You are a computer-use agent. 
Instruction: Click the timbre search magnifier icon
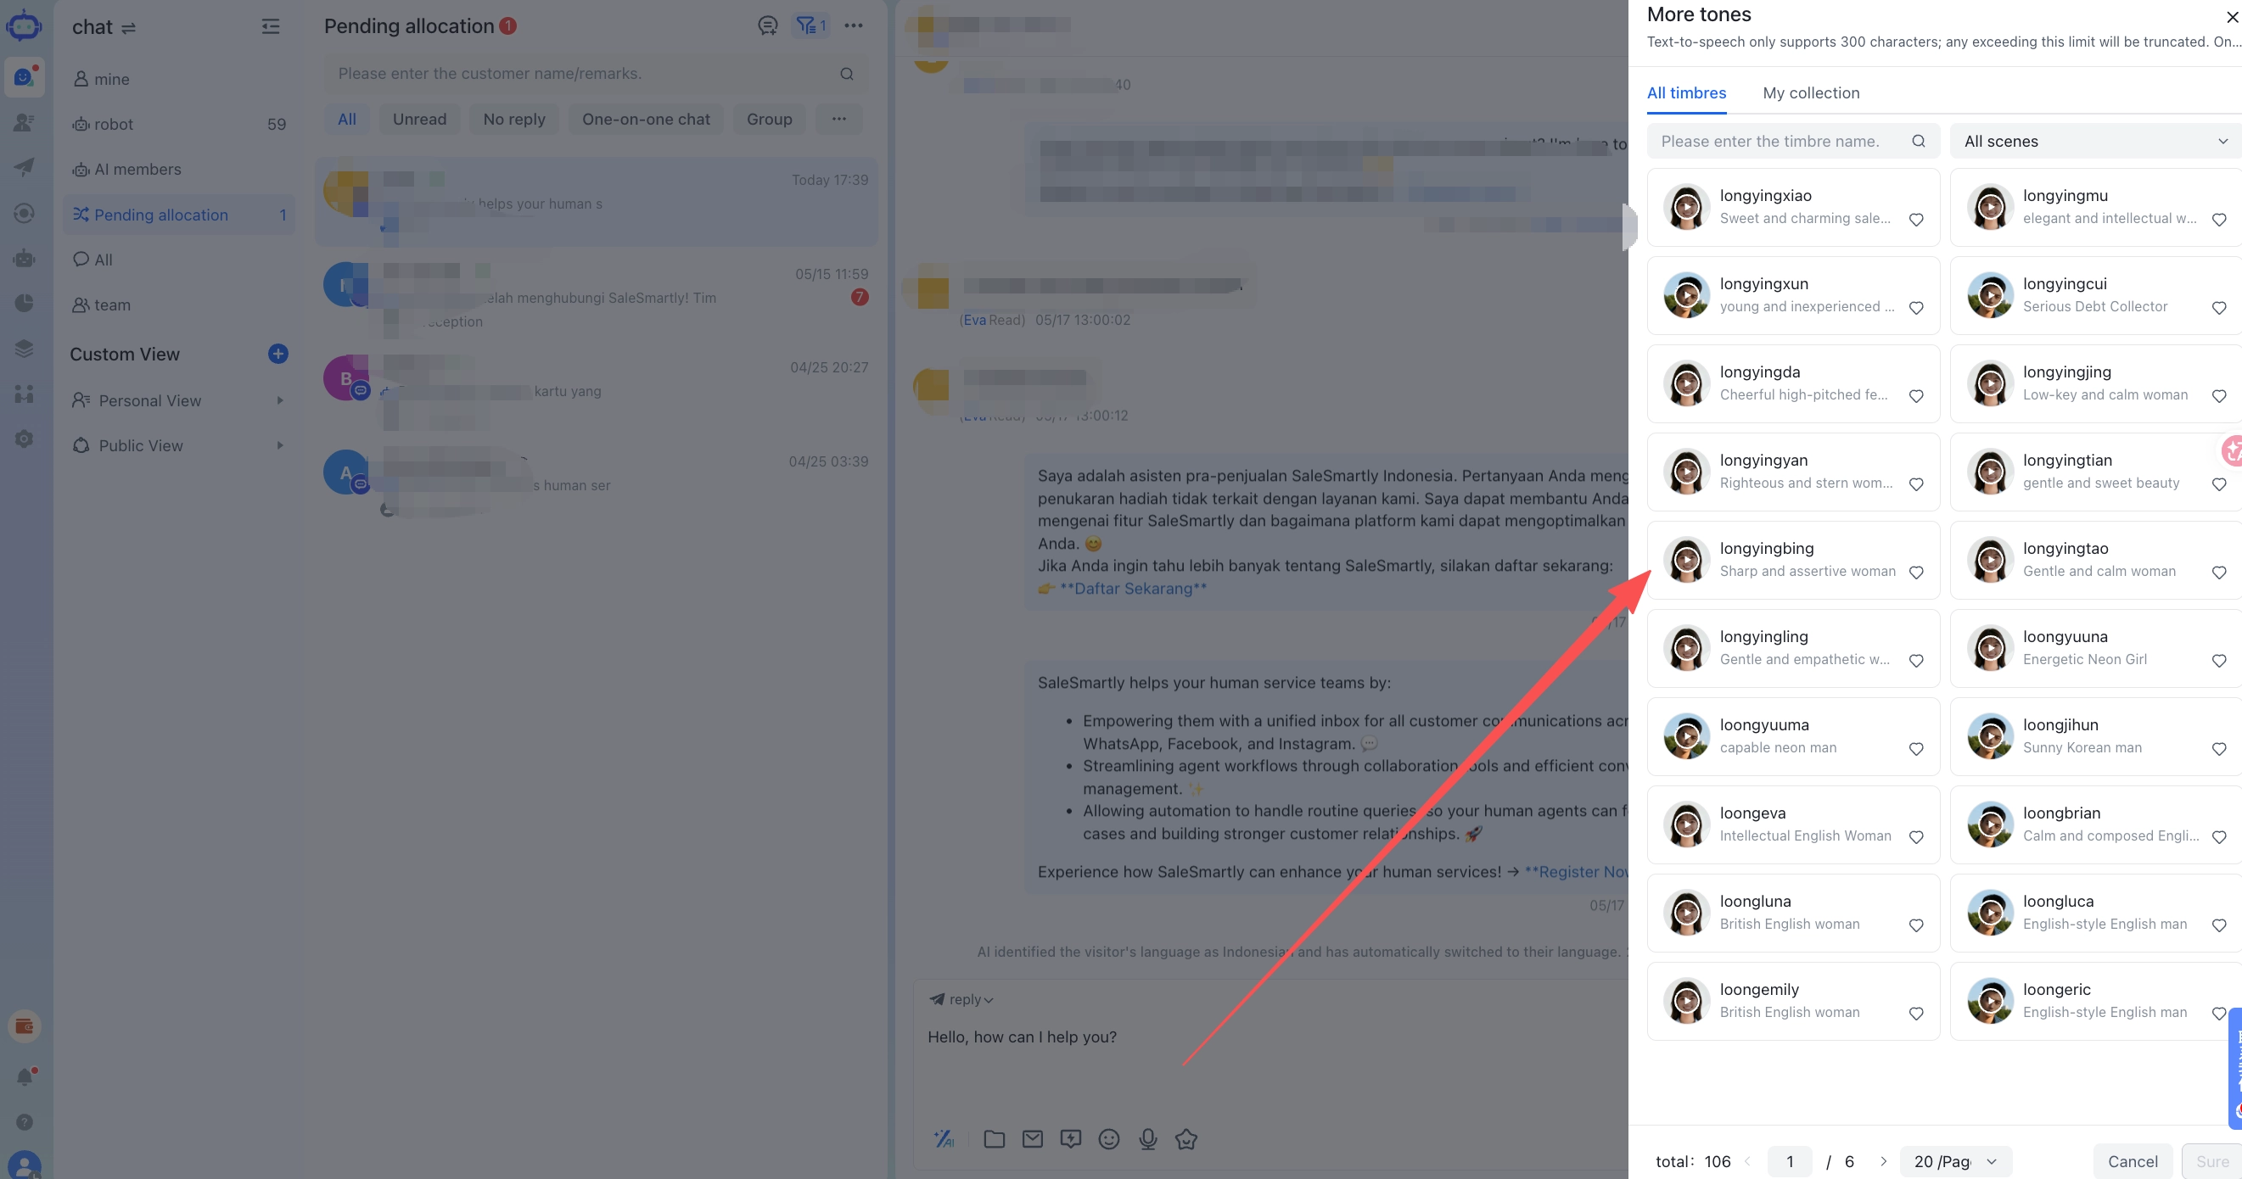click(x=1918, y=141)
